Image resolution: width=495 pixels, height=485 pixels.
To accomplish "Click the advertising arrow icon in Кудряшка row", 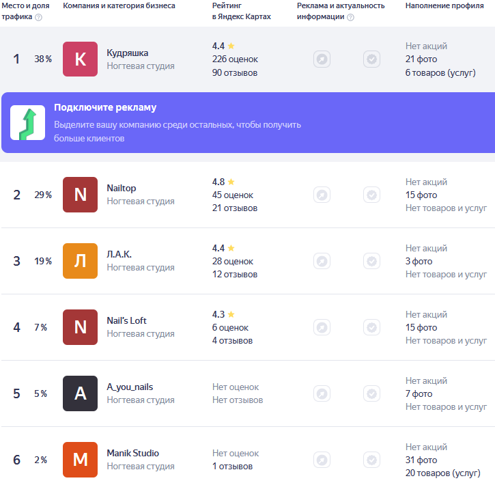I will [322, 59].
